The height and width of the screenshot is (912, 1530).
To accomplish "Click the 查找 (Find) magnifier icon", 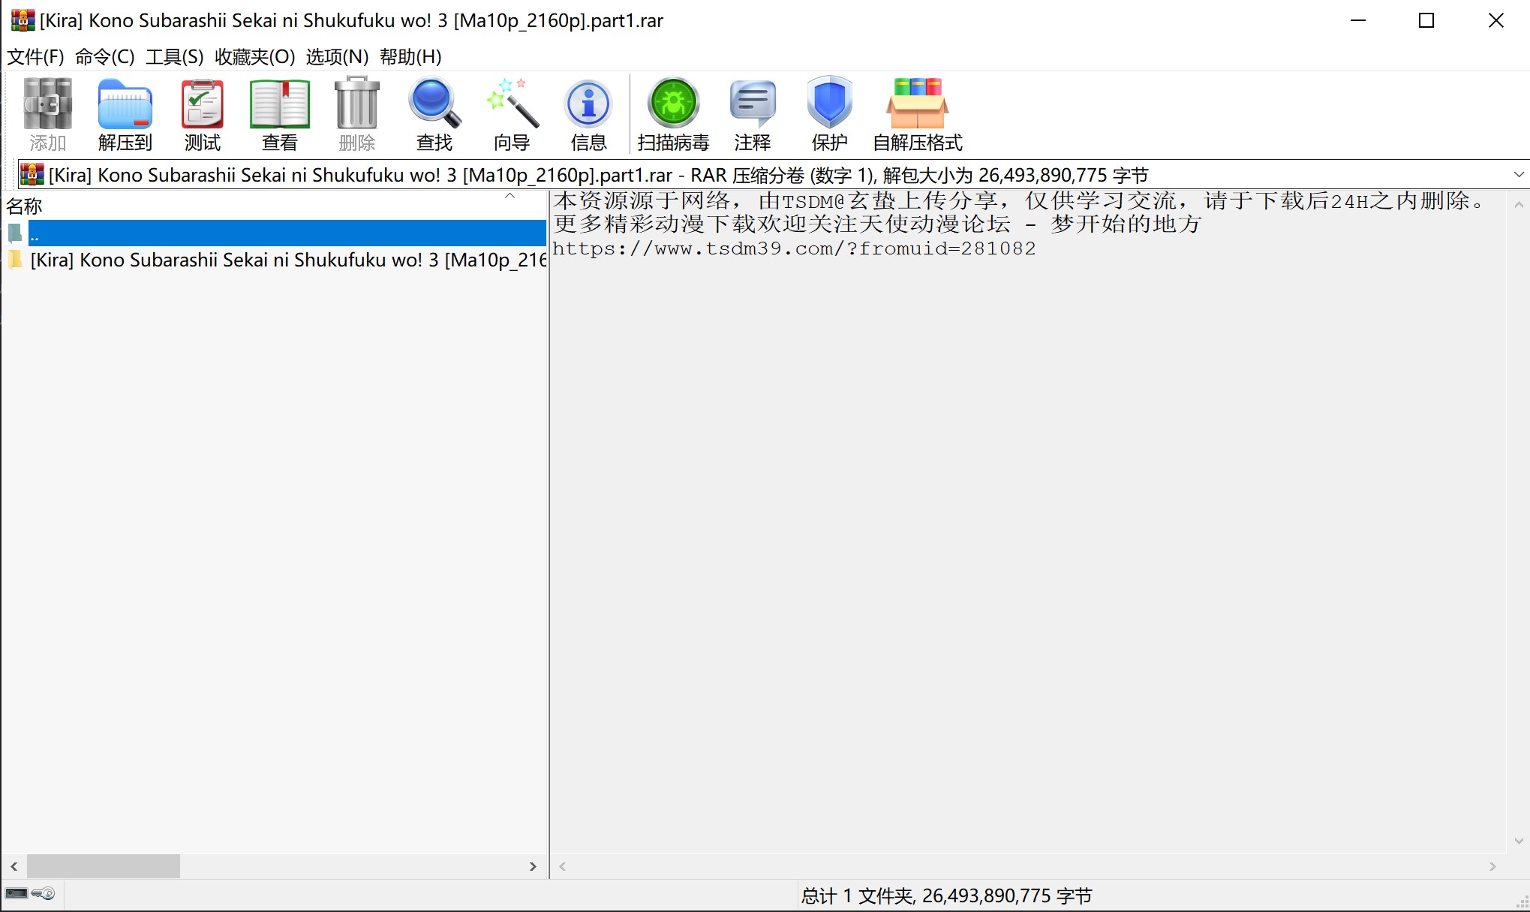I will (434, 114).
